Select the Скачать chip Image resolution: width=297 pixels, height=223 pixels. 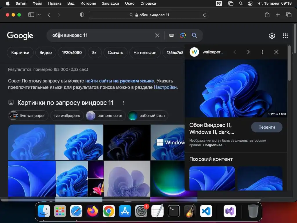coord(115,53)
